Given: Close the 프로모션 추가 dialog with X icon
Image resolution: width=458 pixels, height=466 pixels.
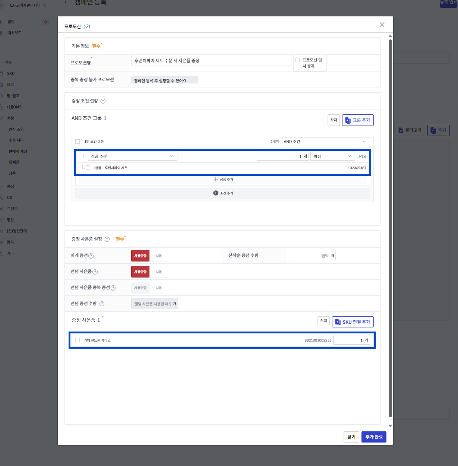Looking at the screenshot, I should pyautogui.click(x=382, y=25).
